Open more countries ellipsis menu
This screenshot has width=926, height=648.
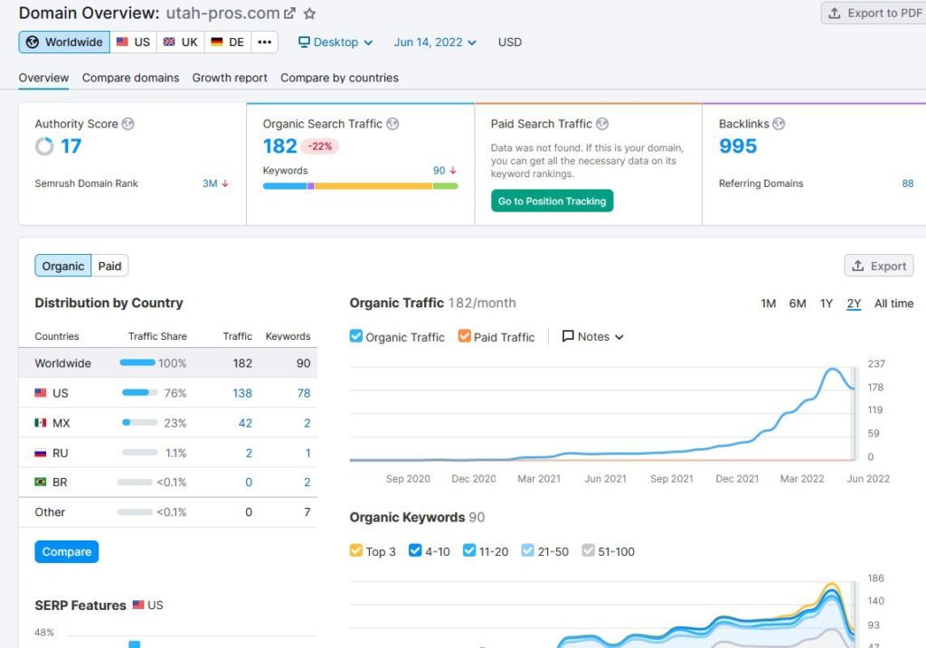click(x=265, y=42)
